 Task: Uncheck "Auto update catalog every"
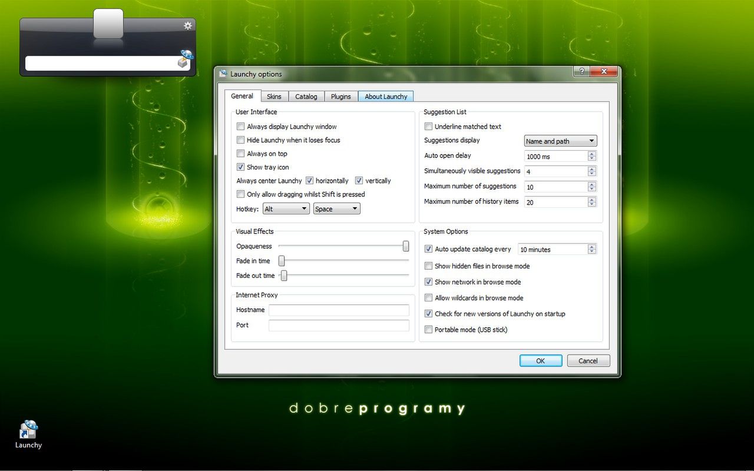click(429, 248)
